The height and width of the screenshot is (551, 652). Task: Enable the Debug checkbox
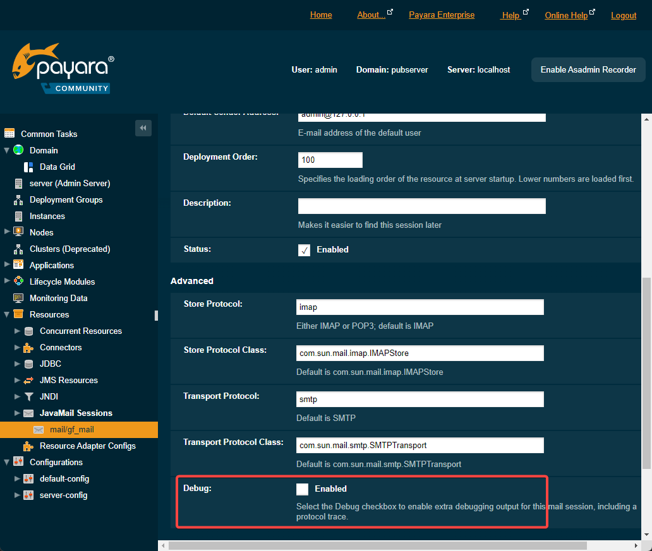click(303, 489)
